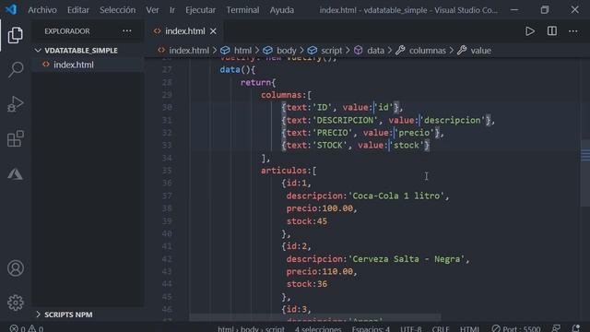Click line number 35 in gutter
Image resolution: width=590 pixels, height=332 pixels.
pos(167,171)
